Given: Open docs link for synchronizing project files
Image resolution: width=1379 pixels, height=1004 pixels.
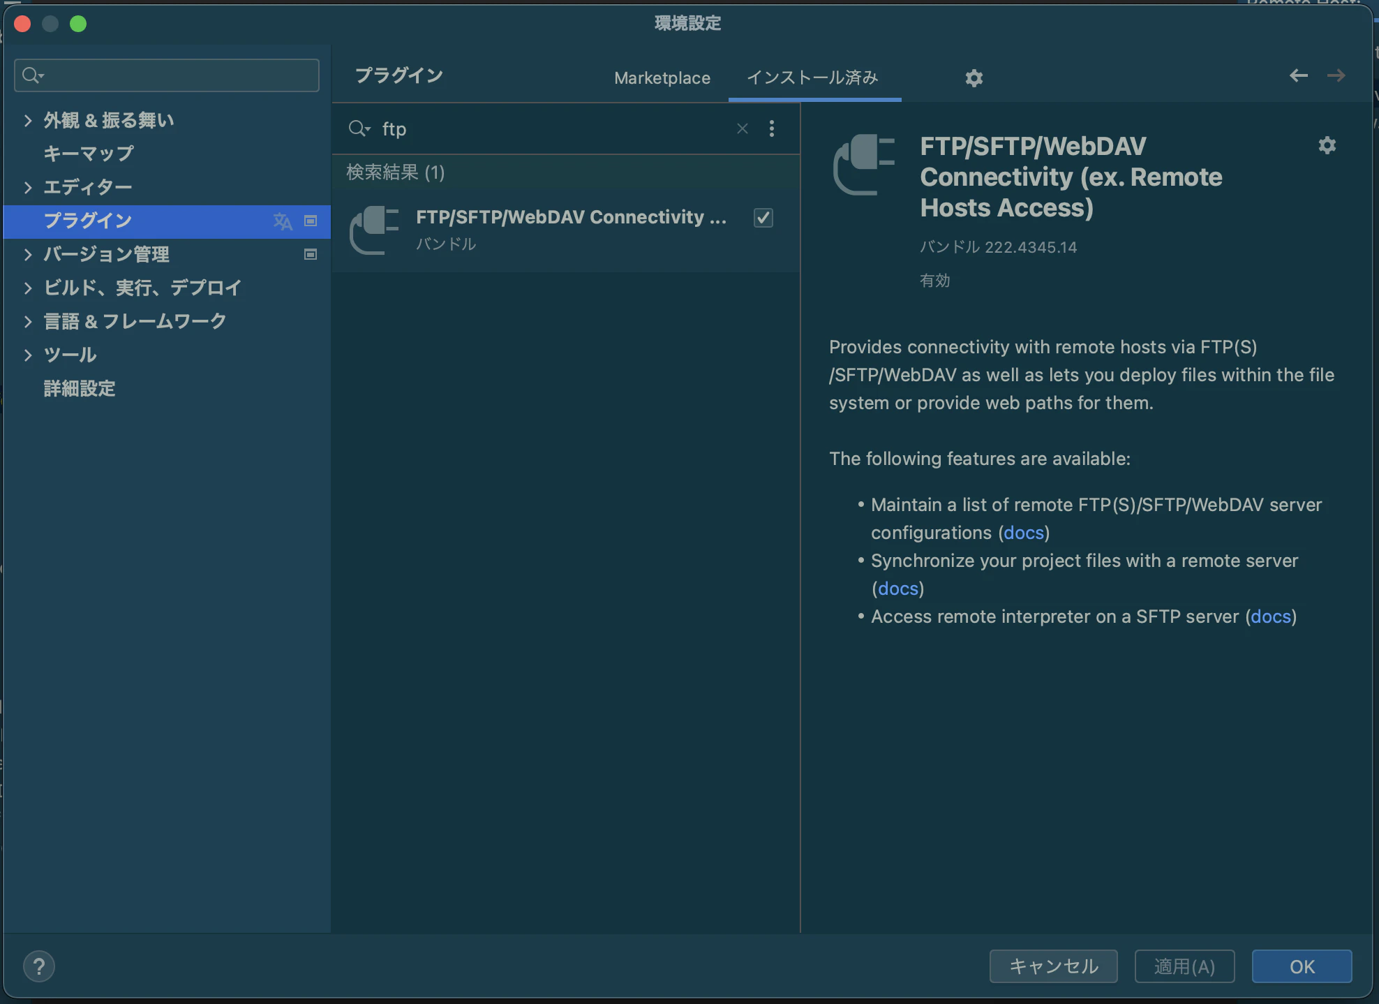Looking at the screenshot, I should 898,589.
